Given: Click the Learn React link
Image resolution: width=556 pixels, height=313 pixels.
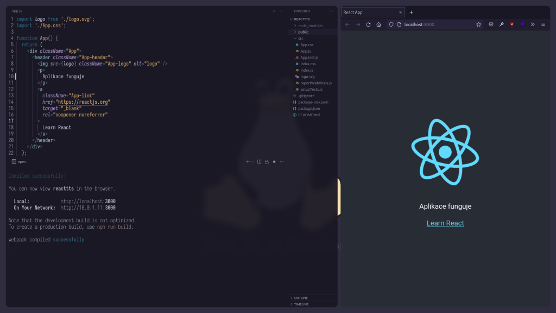Looking at the screenshot, I should 445,223.
